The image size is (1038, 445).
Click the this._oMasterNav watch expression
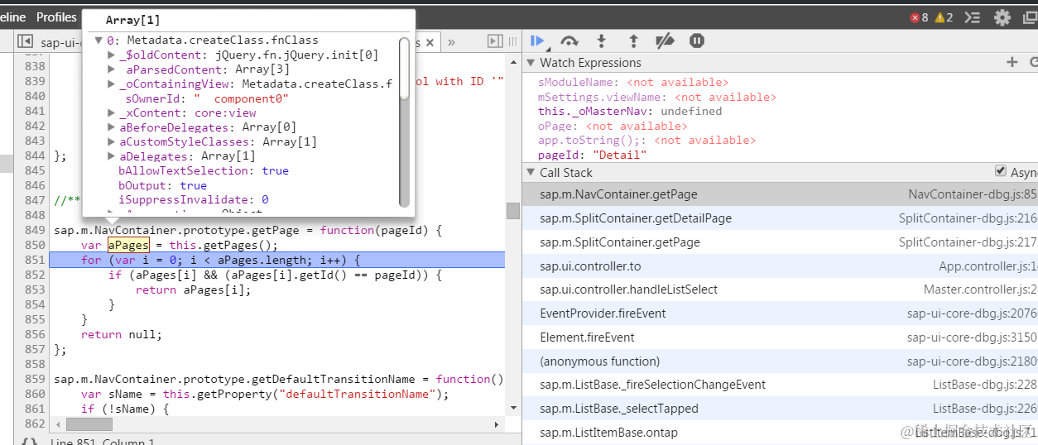pos(630,111)
